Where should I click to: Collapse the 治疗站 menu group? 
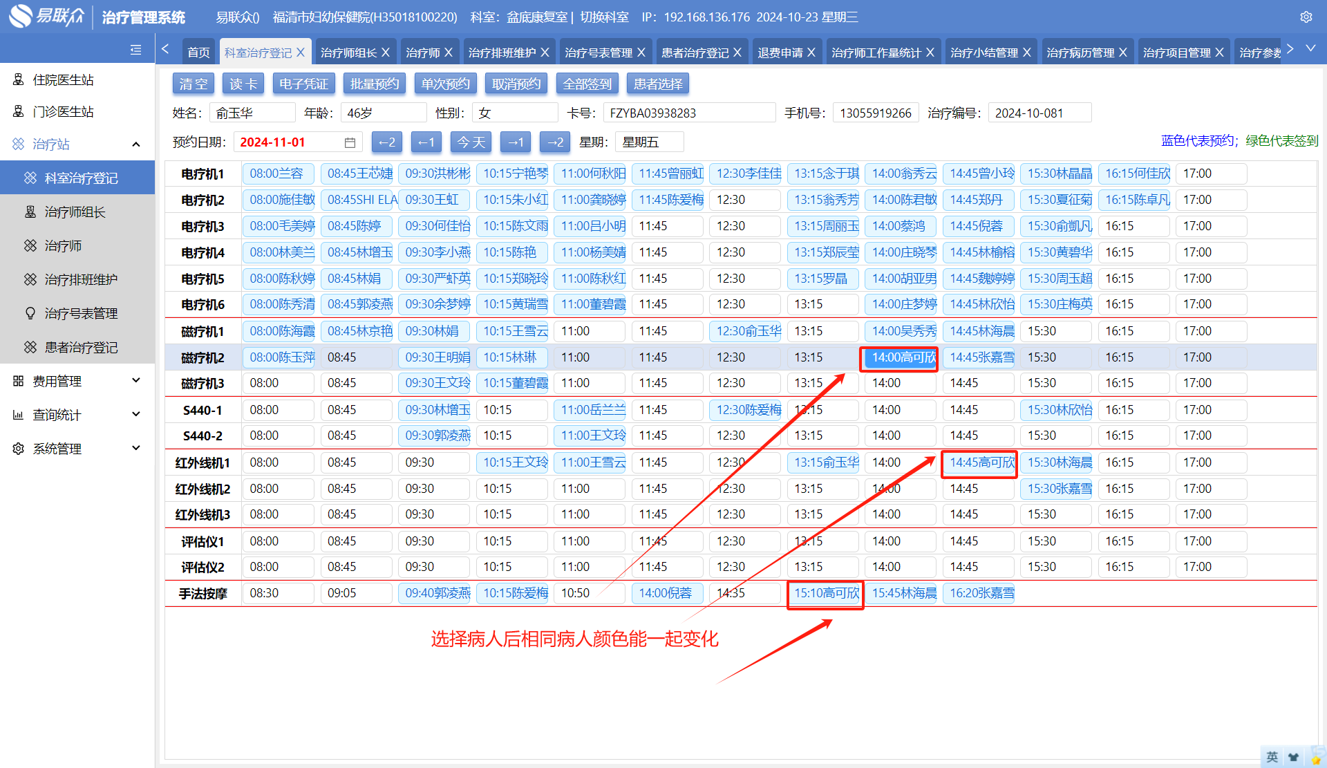(x=136, y=144)
